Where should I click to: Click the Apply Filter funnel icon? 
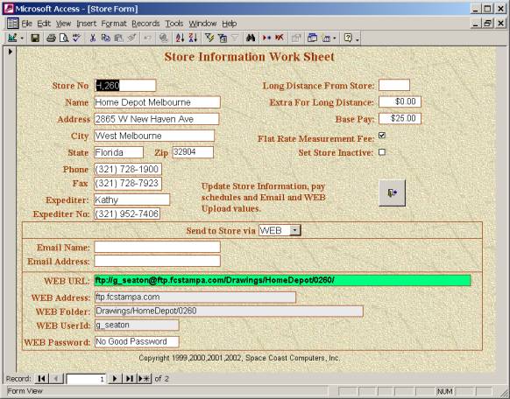click(235, 38)
